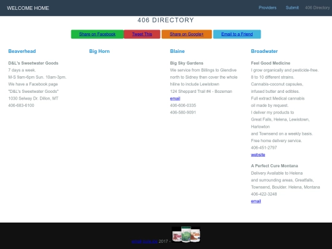This screenshot has height=249, width=332.
Task: Open the Broadwater county heading
Action: click(264, 51)
